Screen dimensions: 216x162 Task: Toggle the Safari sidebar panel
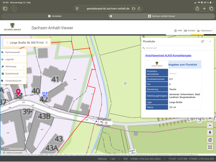[5, 9]
